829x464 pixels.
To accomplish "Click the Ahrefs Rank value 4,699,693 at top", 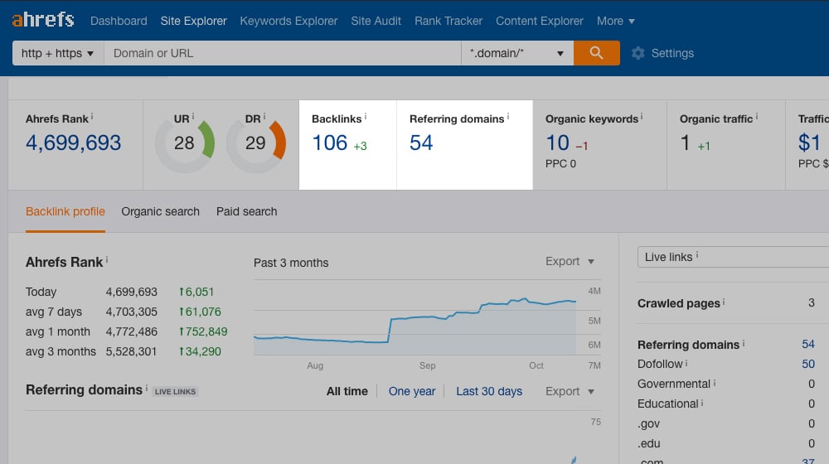I will [74, 143].
